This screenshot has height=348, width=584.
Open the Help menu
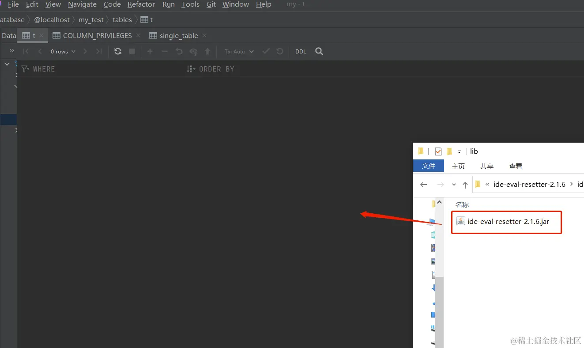click(264, 4)
